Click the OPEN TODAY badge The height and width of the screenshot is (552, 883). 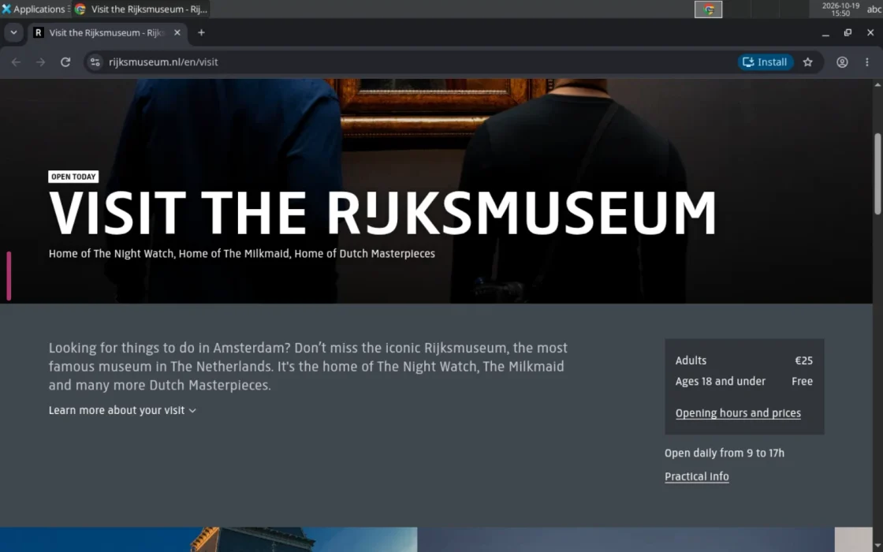pyautogui.click(x=73, y=177)
